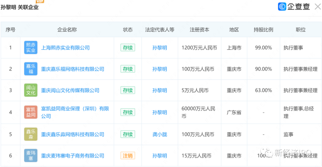322x167 pixels.
Task: Close the 关联企业 panel with the X
Action: point(318,7)
